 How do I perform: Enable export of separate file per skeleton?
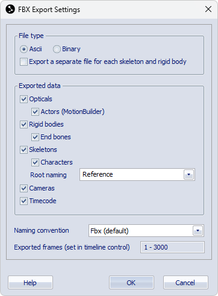pyautogui.click(x=23, y=61)
